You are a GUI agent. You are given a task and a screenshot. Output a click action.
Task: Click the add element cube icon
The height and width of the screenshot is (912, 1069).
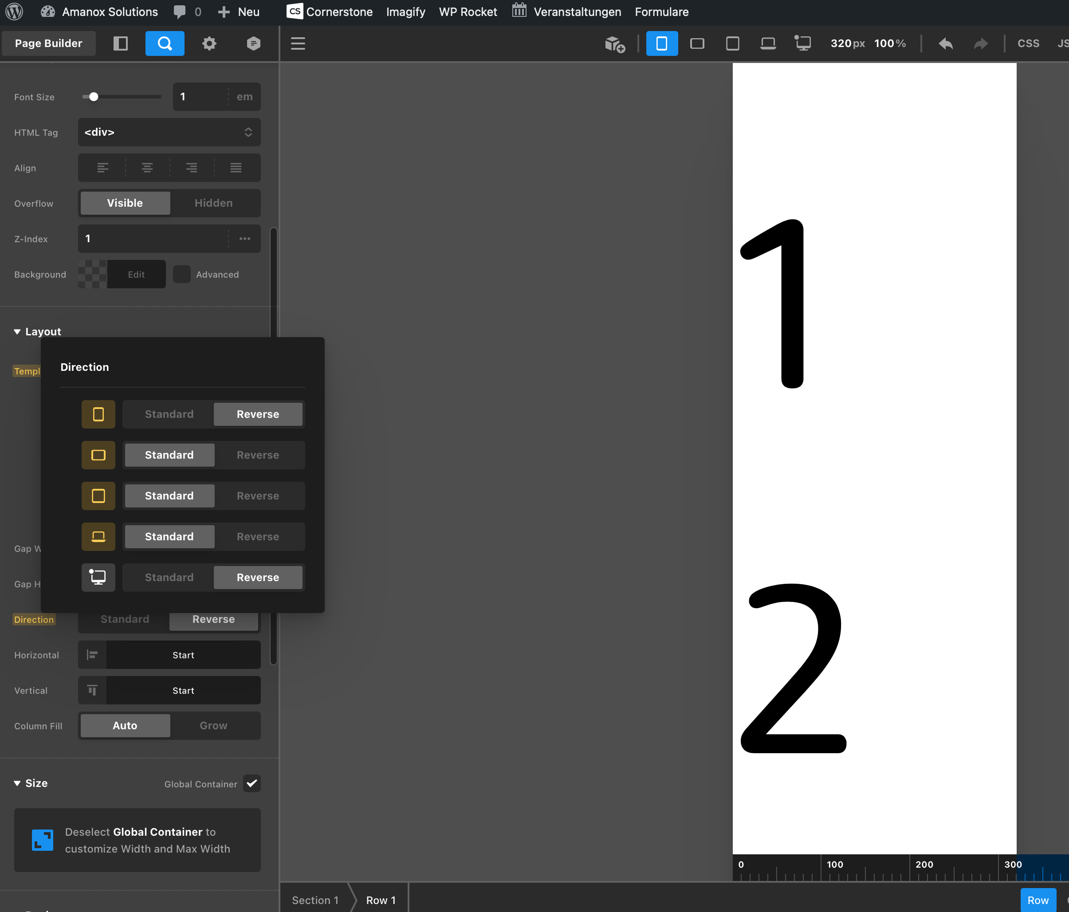pyautogui.click(x=614, y=44)
